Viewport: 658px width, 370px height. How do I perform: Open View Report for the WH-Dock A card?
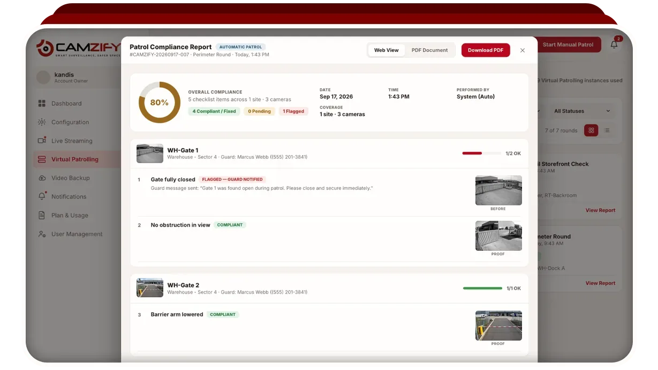[x=600, y=283]
